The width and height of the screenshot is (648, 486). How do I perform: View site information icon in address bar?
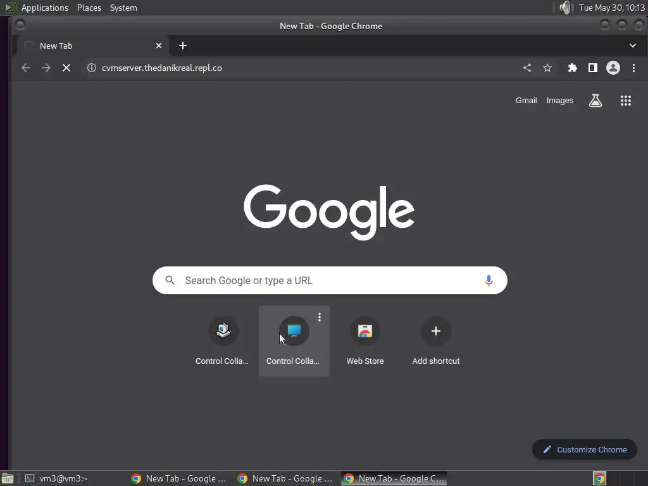[x=92, y=68]
